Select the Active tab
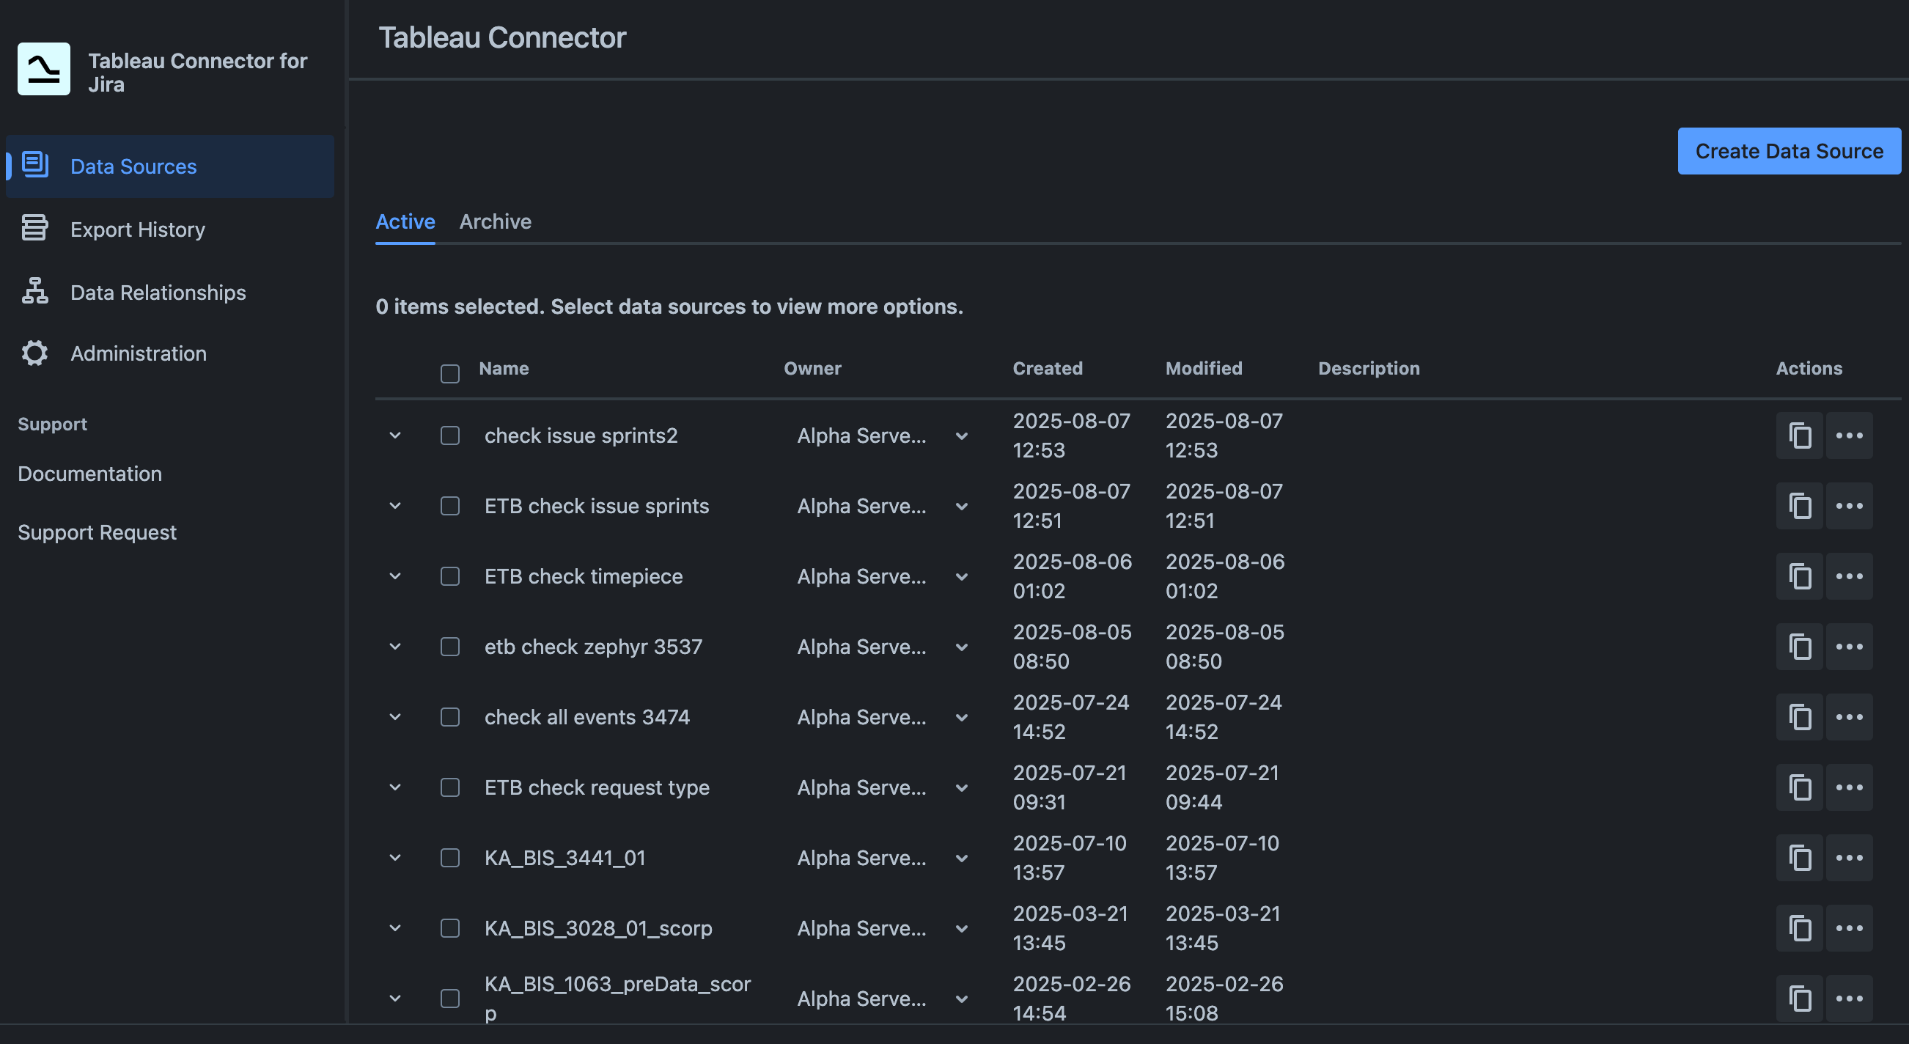The width and height of the screenshot is (1909, 1044). [405, 221]
